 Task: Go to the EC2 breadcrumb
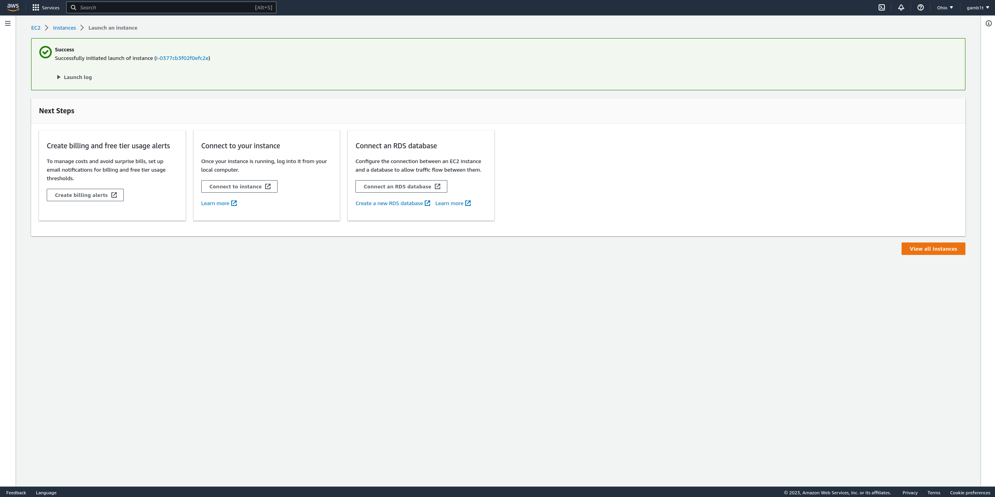(x=35, y=28)
